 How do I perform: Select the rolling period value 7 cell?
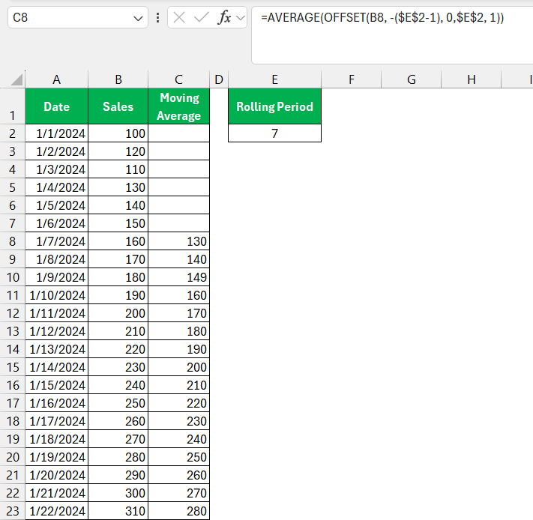(x=274, y=133)
